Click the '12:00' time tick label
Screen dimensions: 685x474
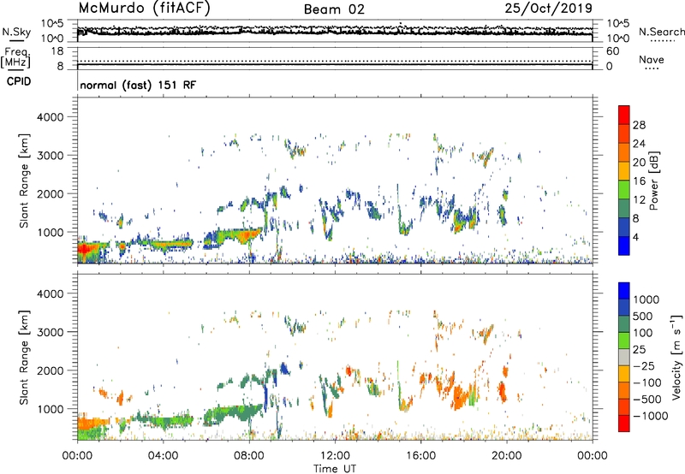(x=335, y=456)
